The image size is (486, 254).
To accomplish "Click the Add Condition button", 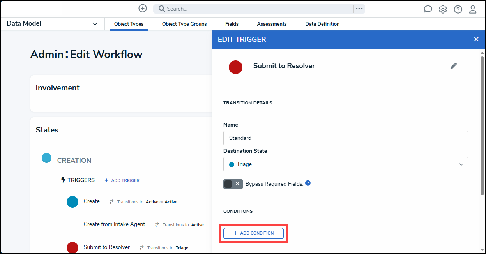I will [253, 233].
